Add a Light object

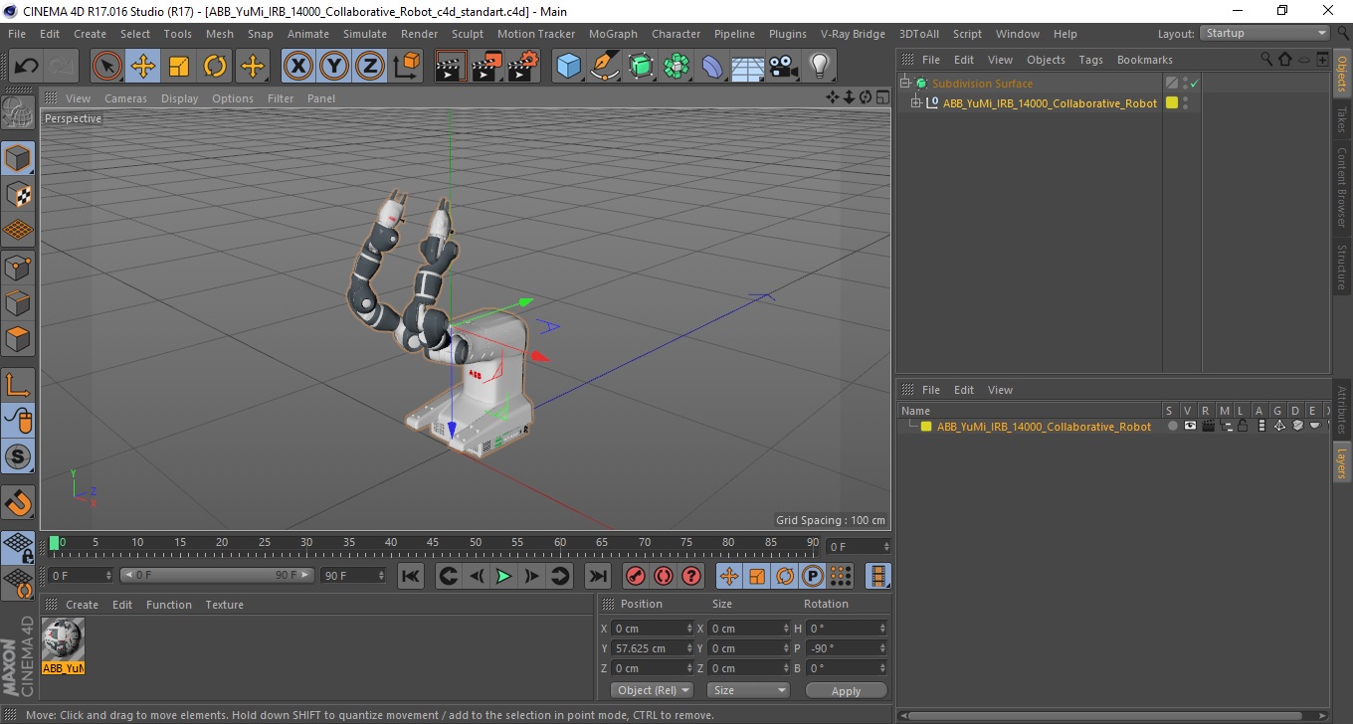click(819, 67)
